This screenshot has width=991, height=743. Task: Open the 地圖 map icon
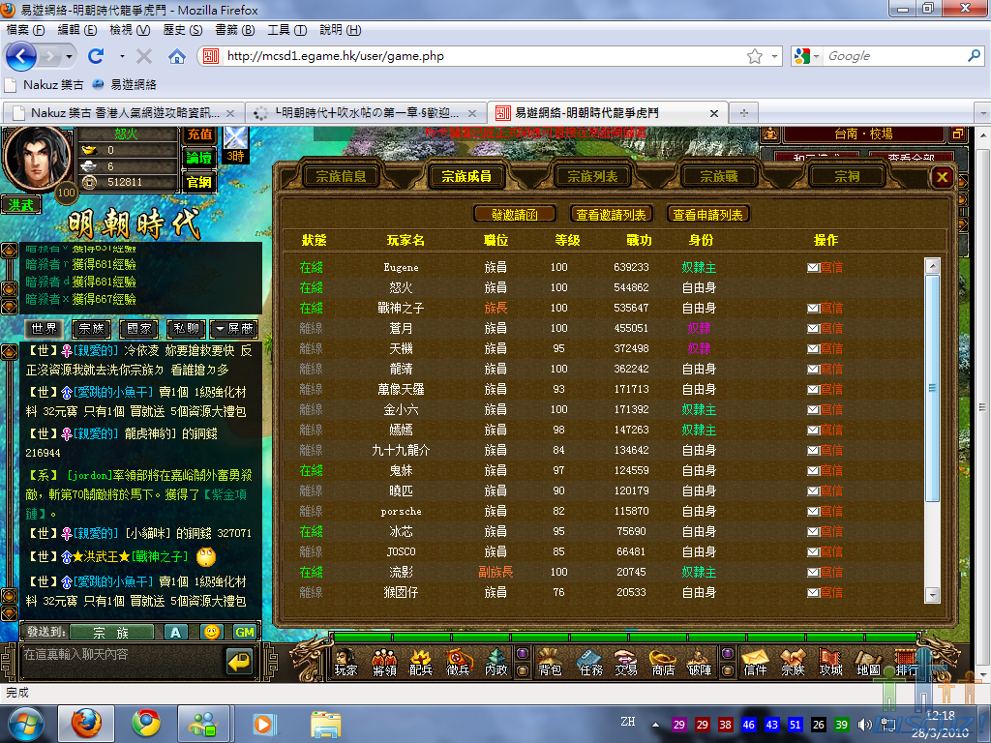(x=868, y=662)
